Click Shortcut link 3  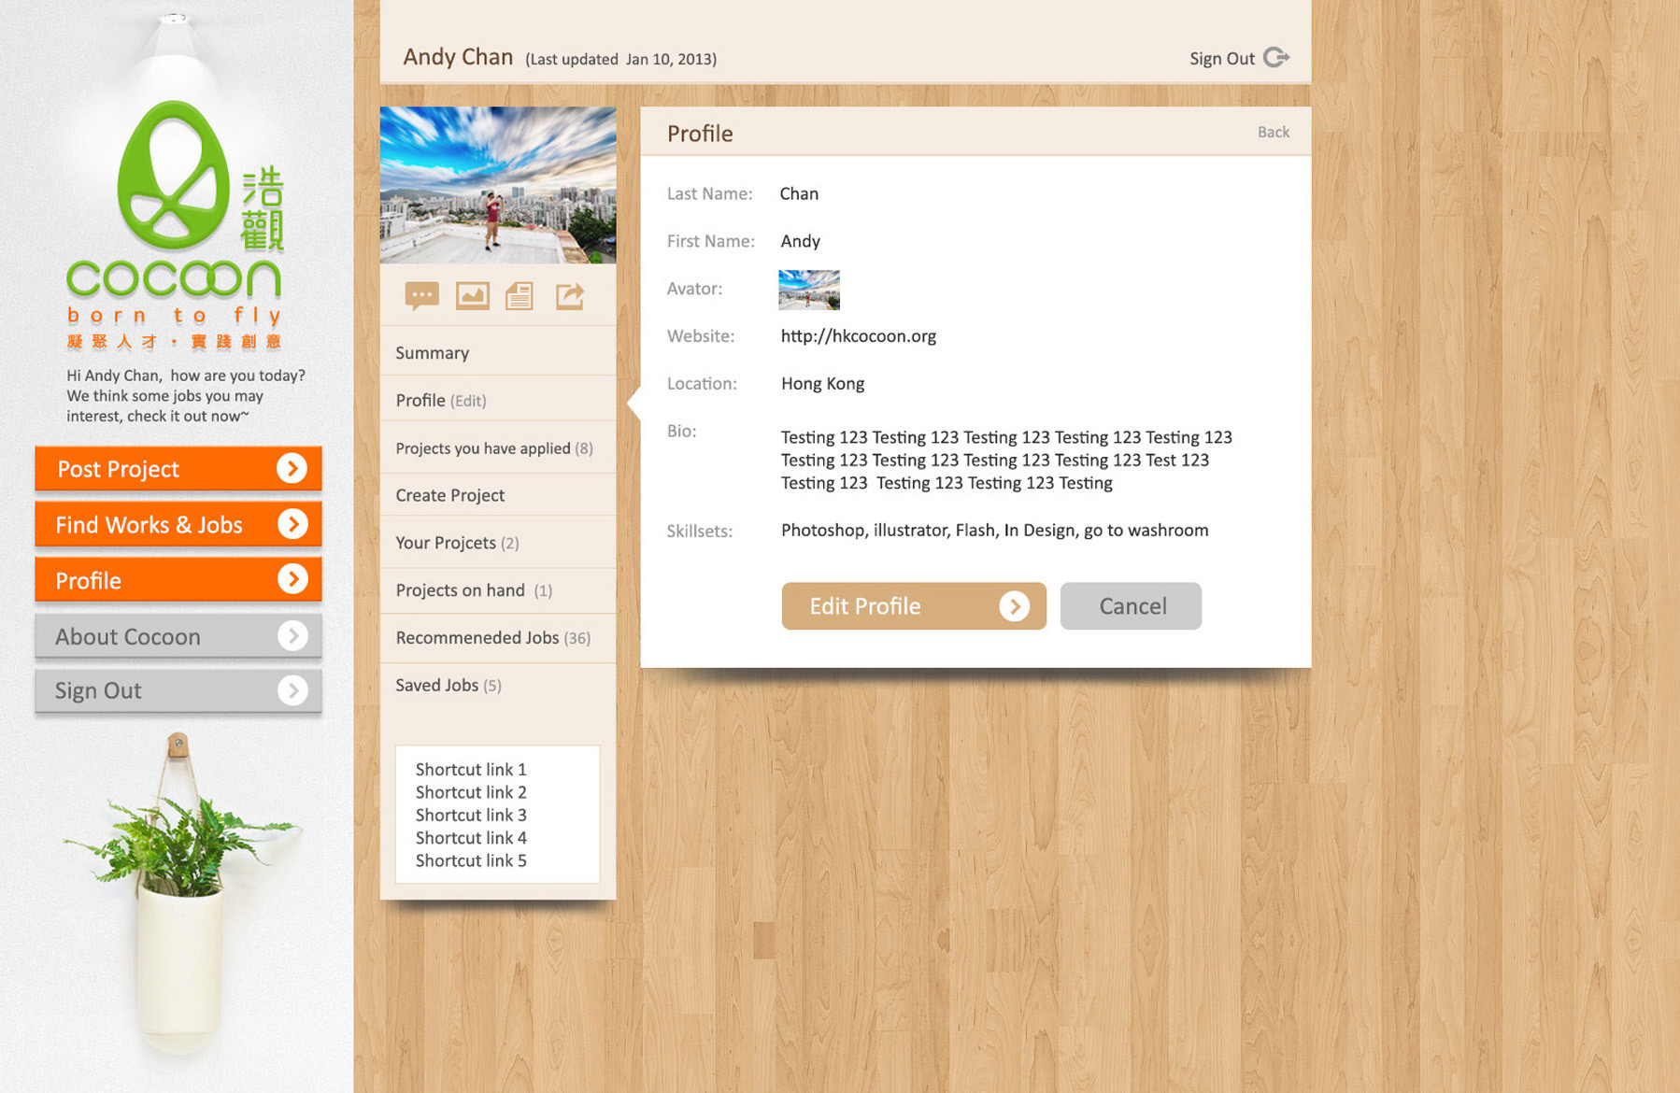(x=471, y=815)
